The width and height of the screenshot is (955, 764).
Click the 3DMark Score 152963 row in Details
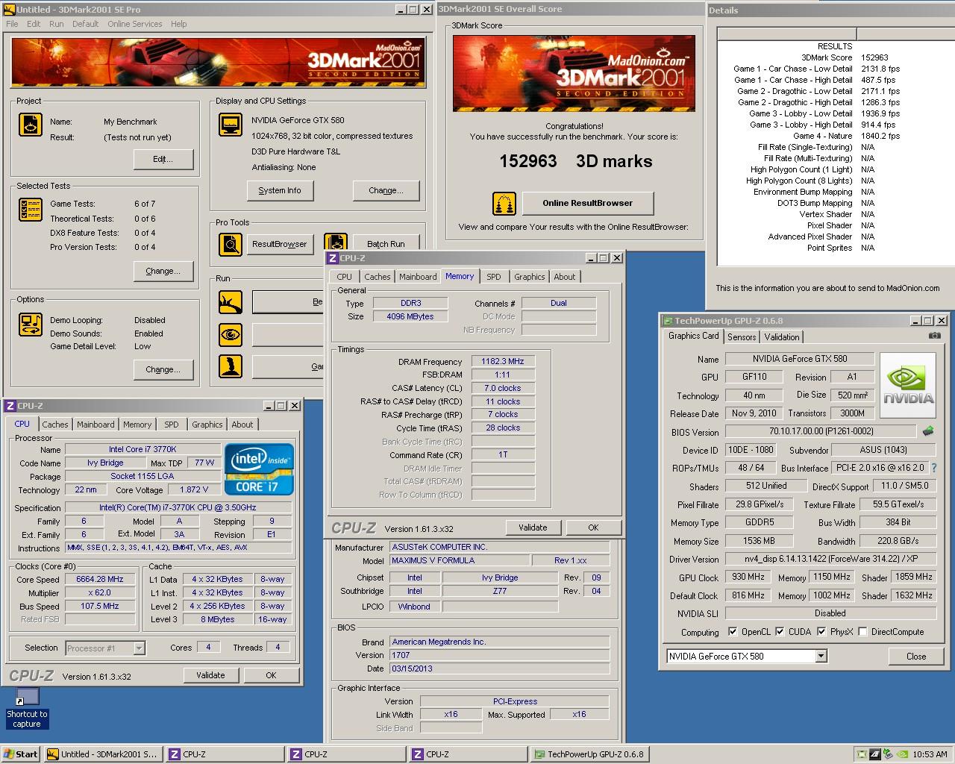click(x=836, y=57)
